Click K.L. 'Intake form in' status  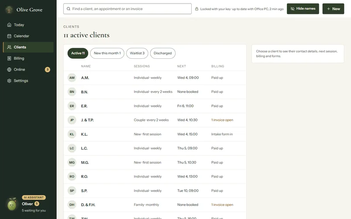click(222, 134)
